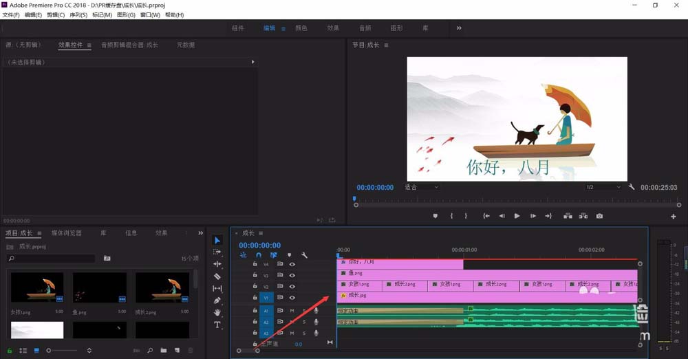The image size is (688, 359).
Task: Select the Ripple Edit tool
Action: coord(217,264)
